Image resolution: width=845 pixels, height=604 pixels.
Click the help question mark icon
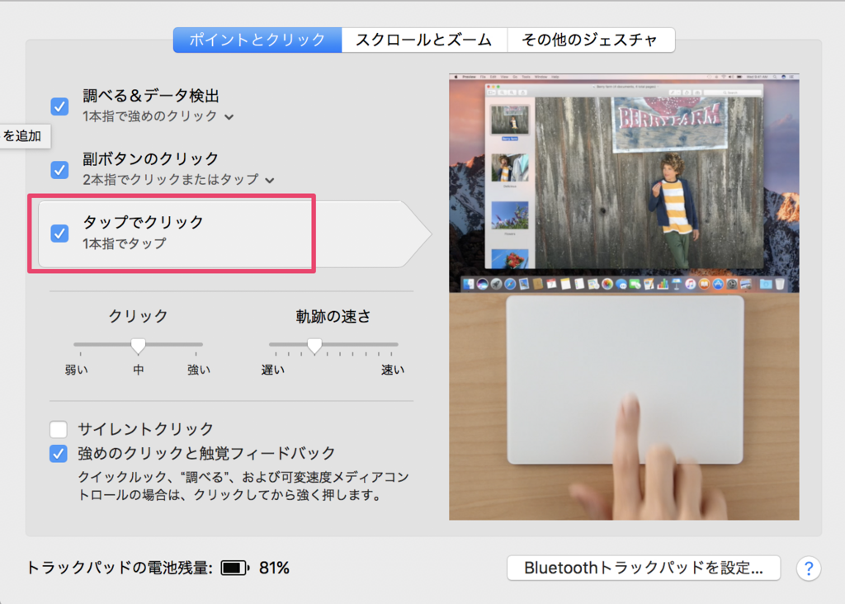click(x=809, y=568)
